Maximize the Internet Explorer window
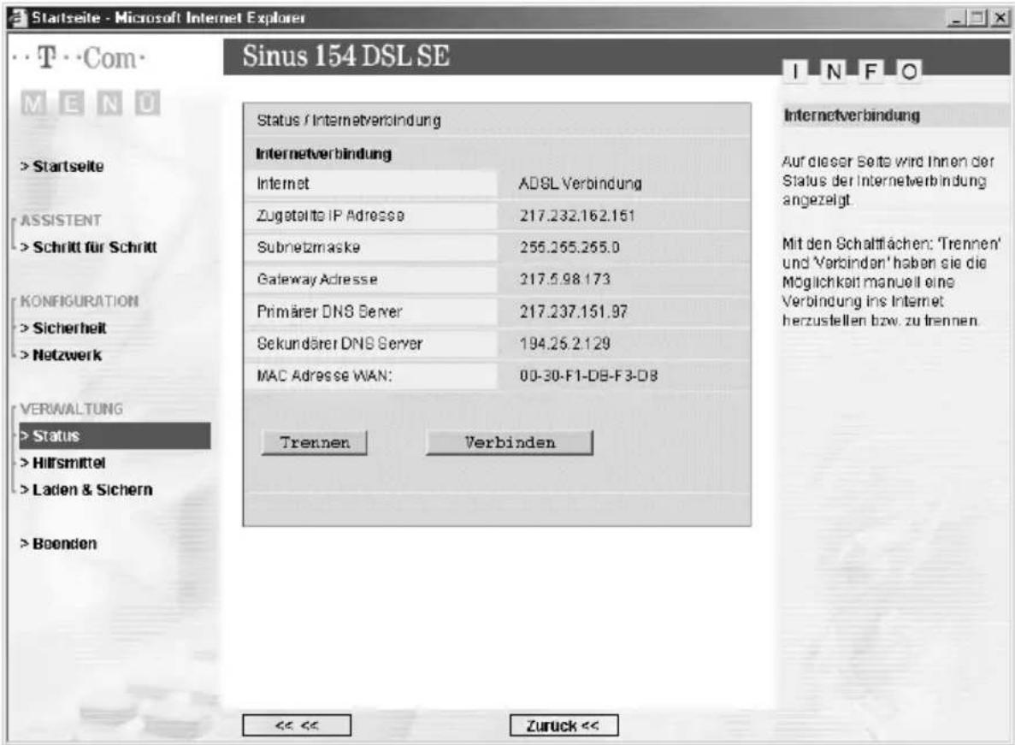1015x745 pixels. (x=977, y=18)
